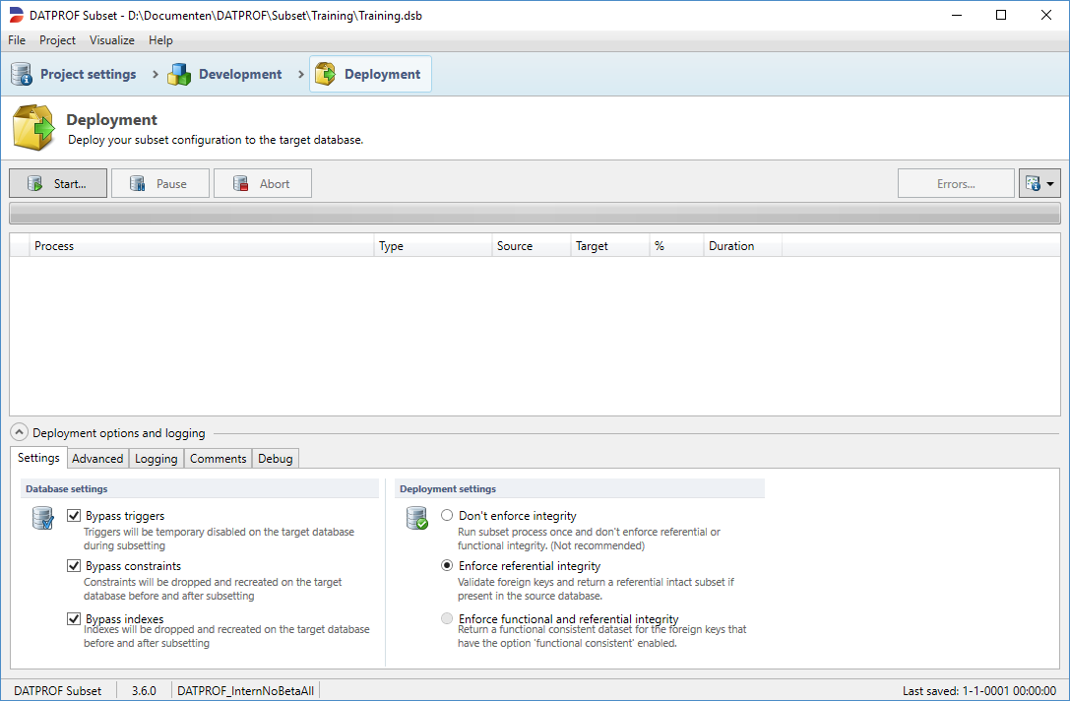Disable the Bypass constraints checkbox
The image size is (1070, 701).
point(74,565)
